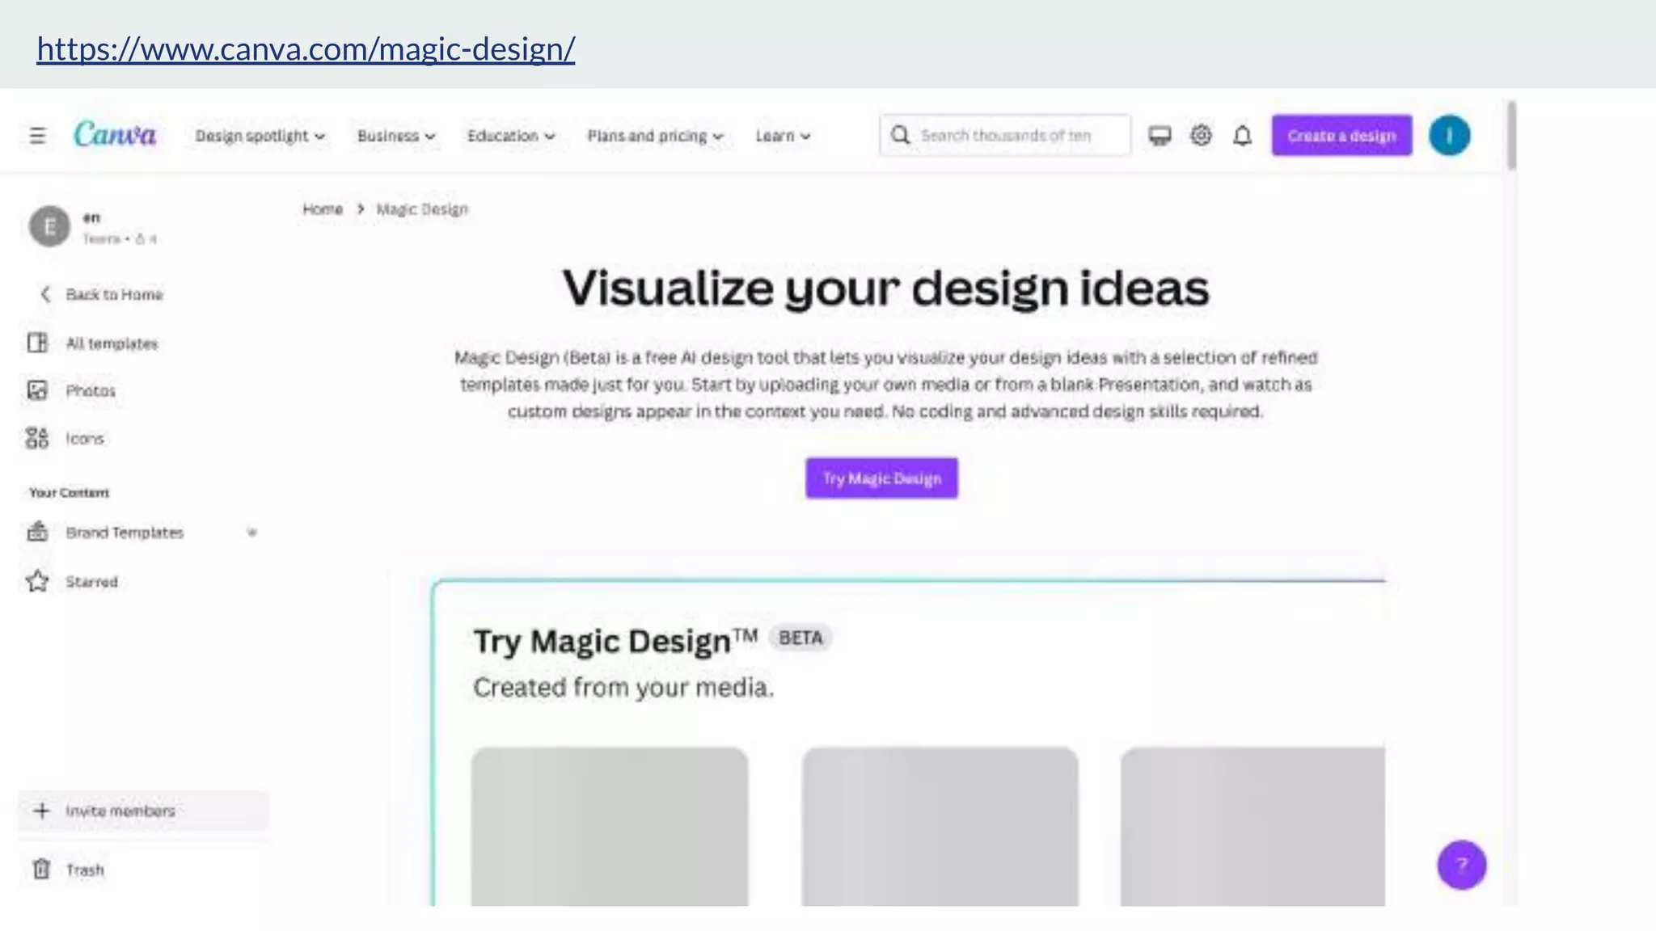Viewport: 1656px width, 931px height.
Task: Click the purple help question button
Action: pyautogui.click(x=1461, y=866)
